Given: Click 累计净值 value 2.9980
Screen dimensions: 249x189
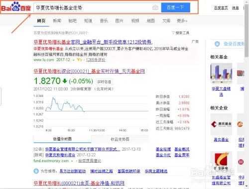Looking at the screenshot, I should tap(184, 103).
